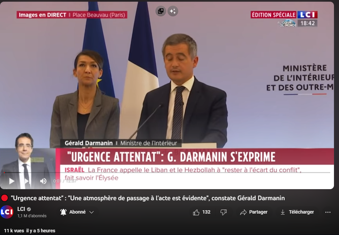Click the sparkle AI icon above video
Viewport: 339px width, 235px height.
click(173, 11)
